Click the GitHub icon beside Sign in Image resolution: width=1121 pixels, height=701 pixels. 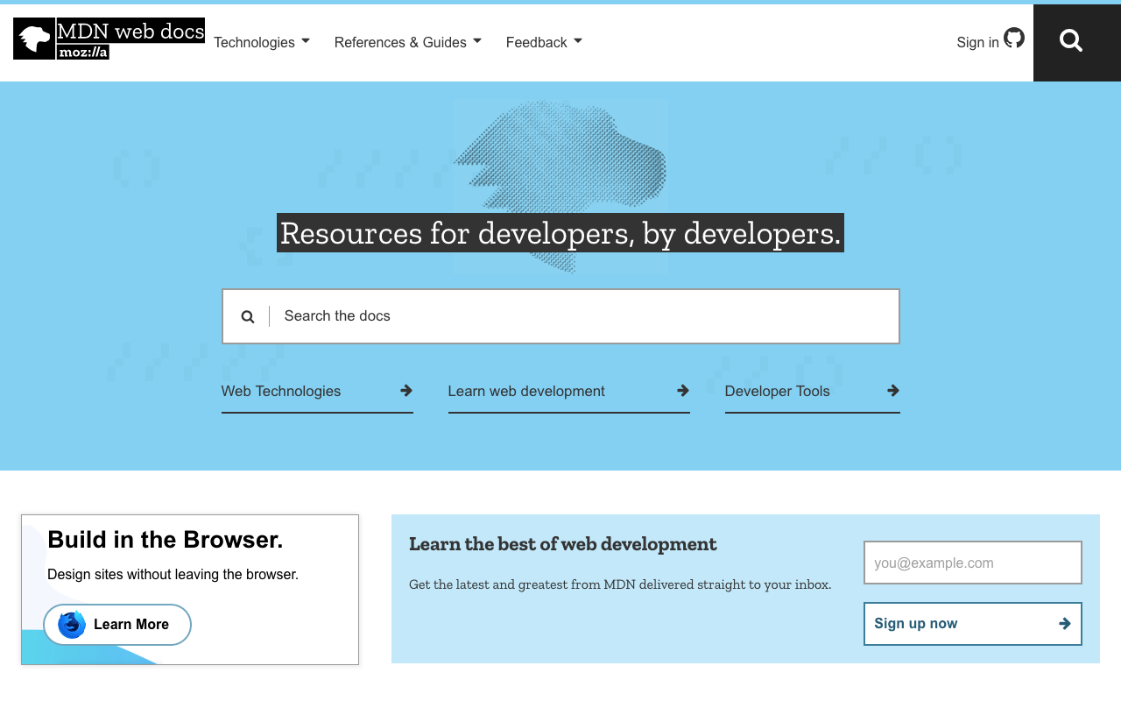coord(1014,38)
